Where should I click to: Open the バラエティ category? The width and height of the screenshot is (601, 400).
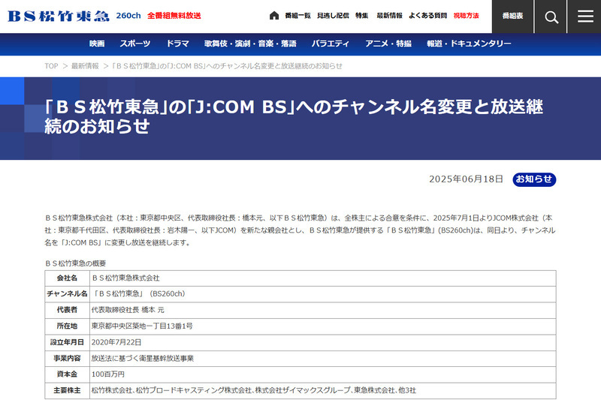(x=331, y=44)
